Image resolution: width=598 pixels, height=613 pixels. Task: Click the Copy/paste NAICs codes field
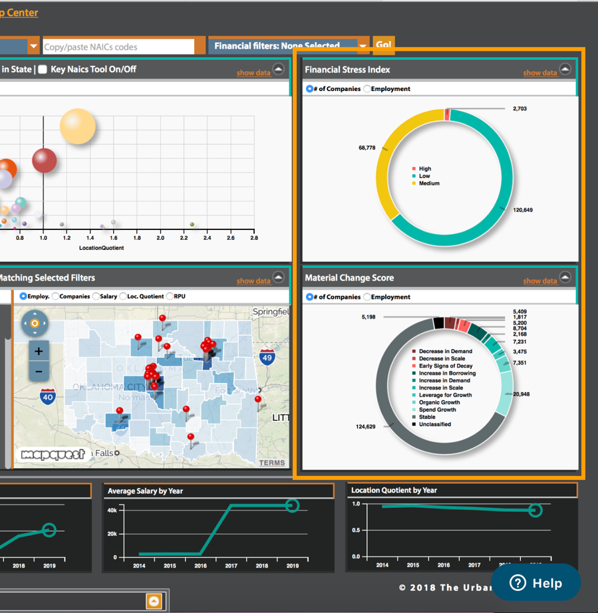tap(118, 47)
